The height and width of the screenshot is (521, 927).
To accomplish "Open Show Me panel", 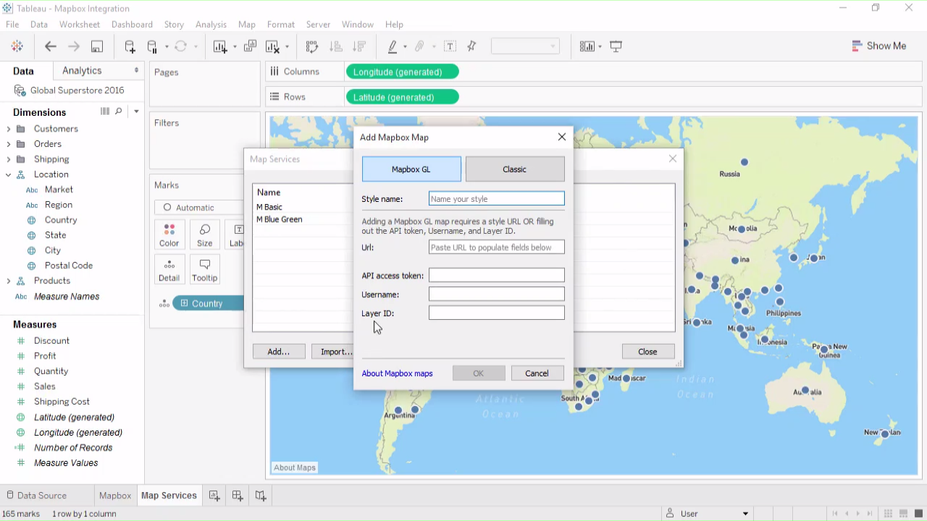I will 879,46.
